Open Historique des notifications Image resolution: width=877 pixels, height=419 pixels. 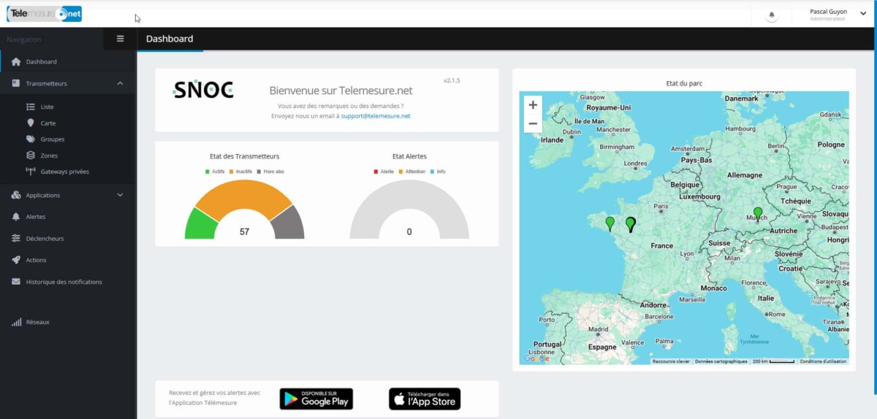64,282
